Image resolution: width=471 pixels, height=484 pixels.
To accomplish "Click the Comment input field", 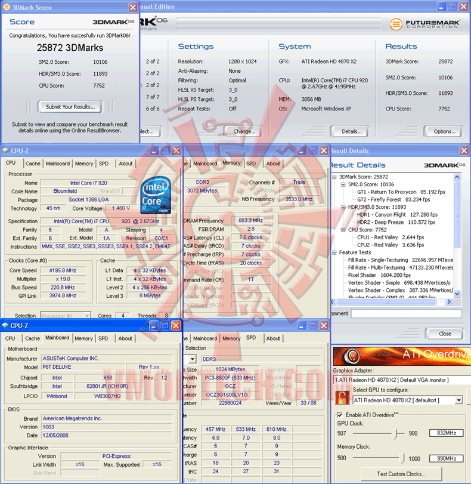I will [406, 313].
